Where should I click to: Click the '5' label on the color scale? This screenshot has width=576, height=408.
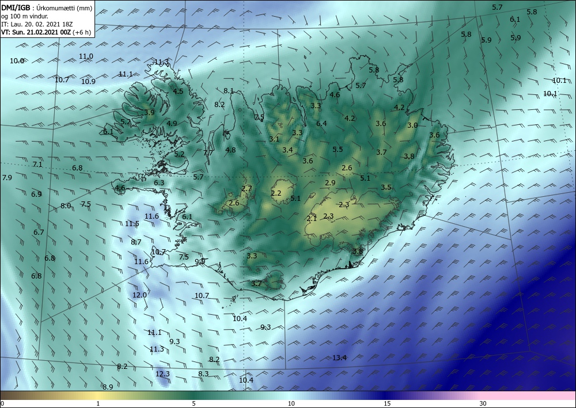click(194, 403)
